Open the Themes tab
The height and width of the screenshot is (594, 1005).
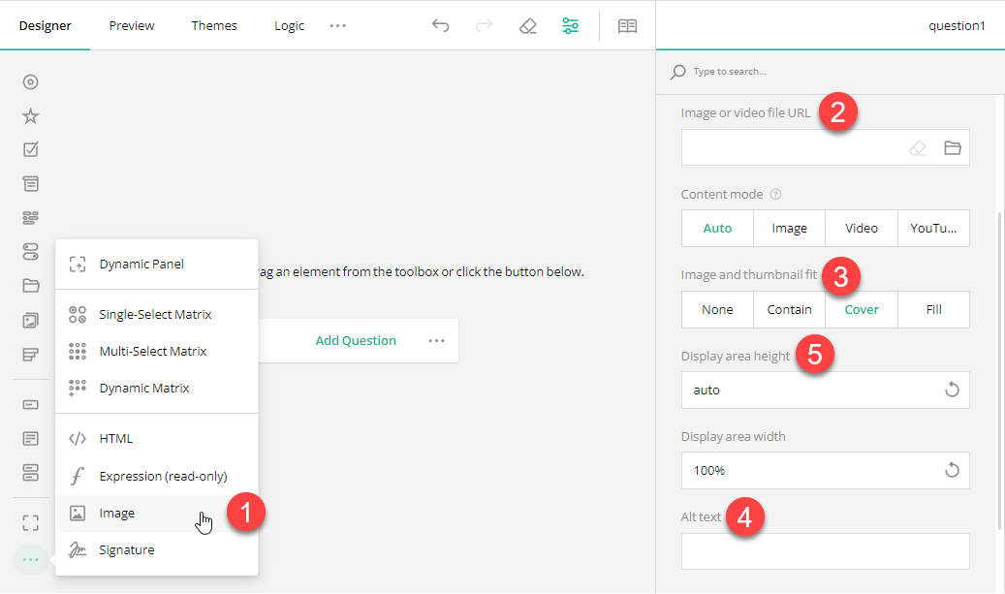pyautogui.click(x=213, y=25)
